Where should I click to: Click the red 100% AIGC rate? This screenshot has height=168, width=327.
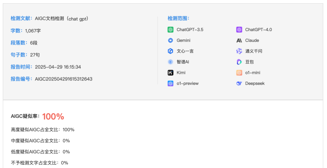[x=53, y=116]
